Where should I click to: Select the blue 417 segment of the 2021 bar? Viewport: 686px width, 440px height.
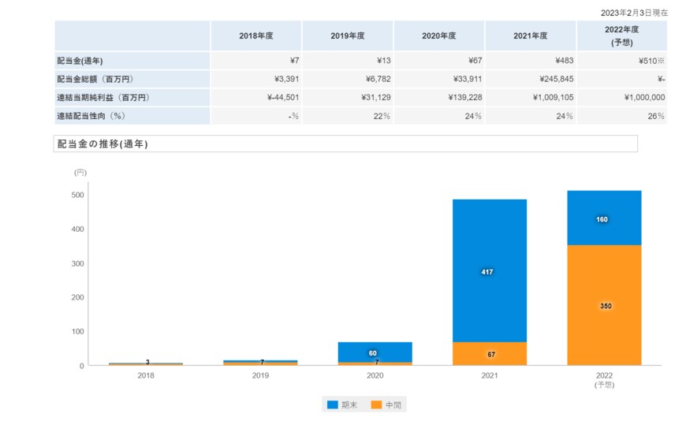click(x=490, y=270)
